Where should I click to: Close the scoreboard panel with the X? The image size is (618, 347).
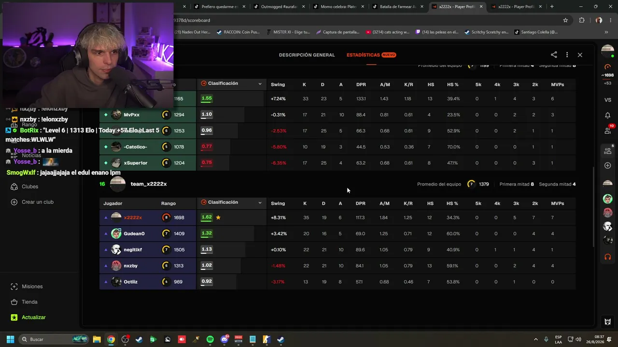[x=580, y=55]
